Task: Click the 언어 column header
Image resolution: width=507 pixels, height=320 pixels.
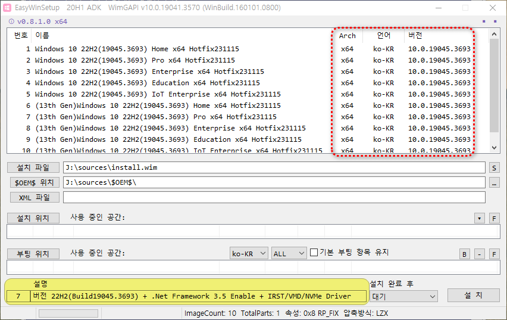Action: [383, 36]
